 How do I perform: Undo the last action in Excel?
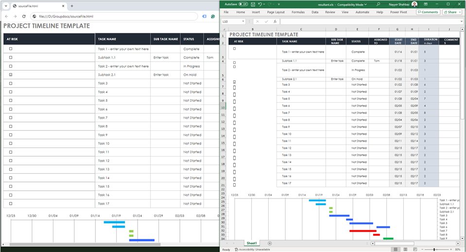click(260, 4)
